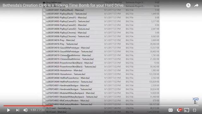Click file icon of GaussRiflePrototype - Main.ba2
202x114 pixels.
44,48
